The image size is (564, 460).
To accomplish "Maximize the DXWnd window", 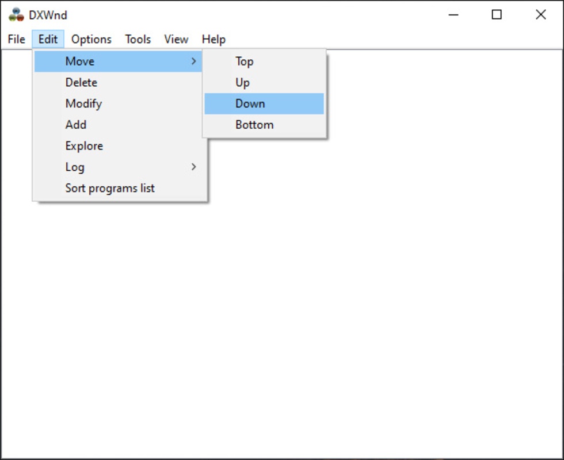I will click(x=497, y=15).
